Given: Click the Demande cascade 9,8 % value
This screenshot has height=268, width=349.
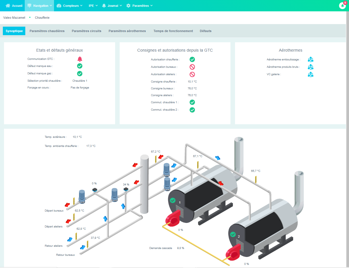Looking at the screenshot, I should (180, 248).
